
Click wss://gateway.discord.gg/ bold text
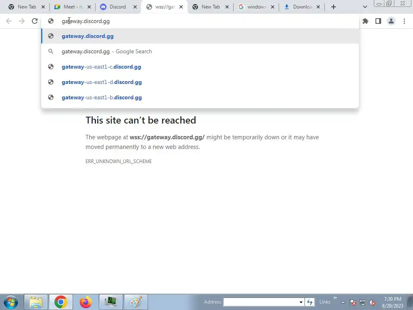click(x=167, y=137)
